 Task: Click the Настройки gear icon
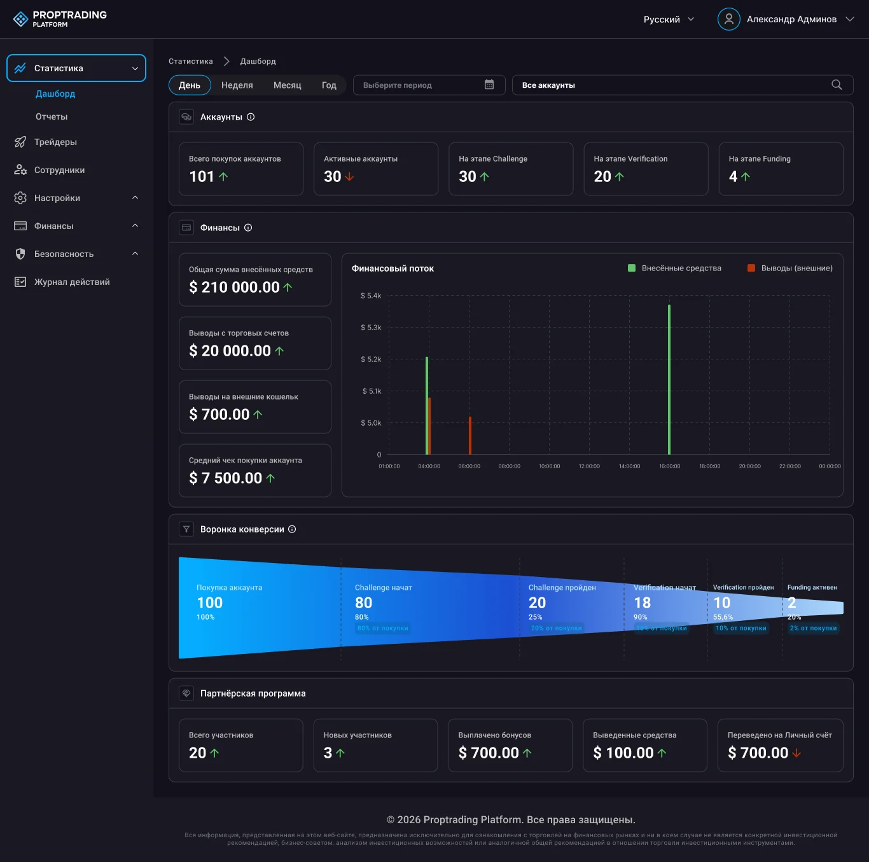(20, 198)
